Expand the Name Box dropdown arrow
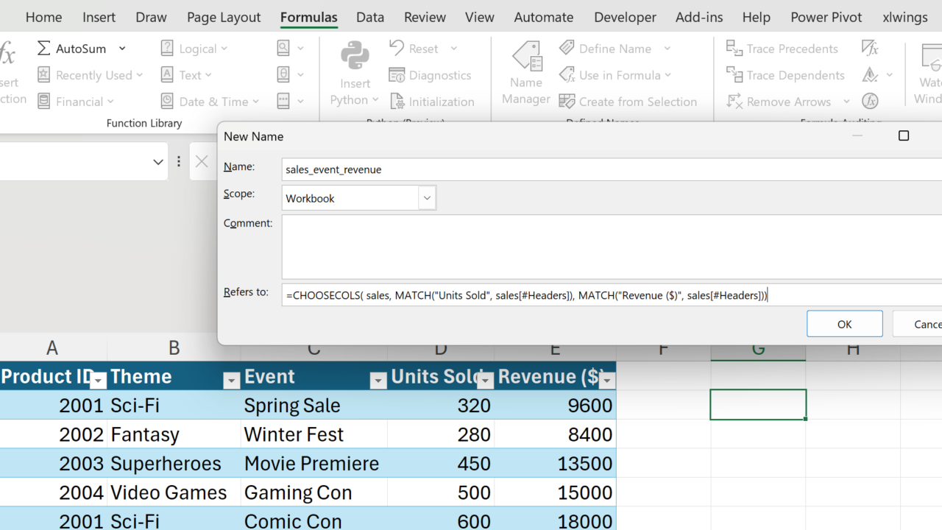Screen dimensions: 942x530 tap(157, 162)
